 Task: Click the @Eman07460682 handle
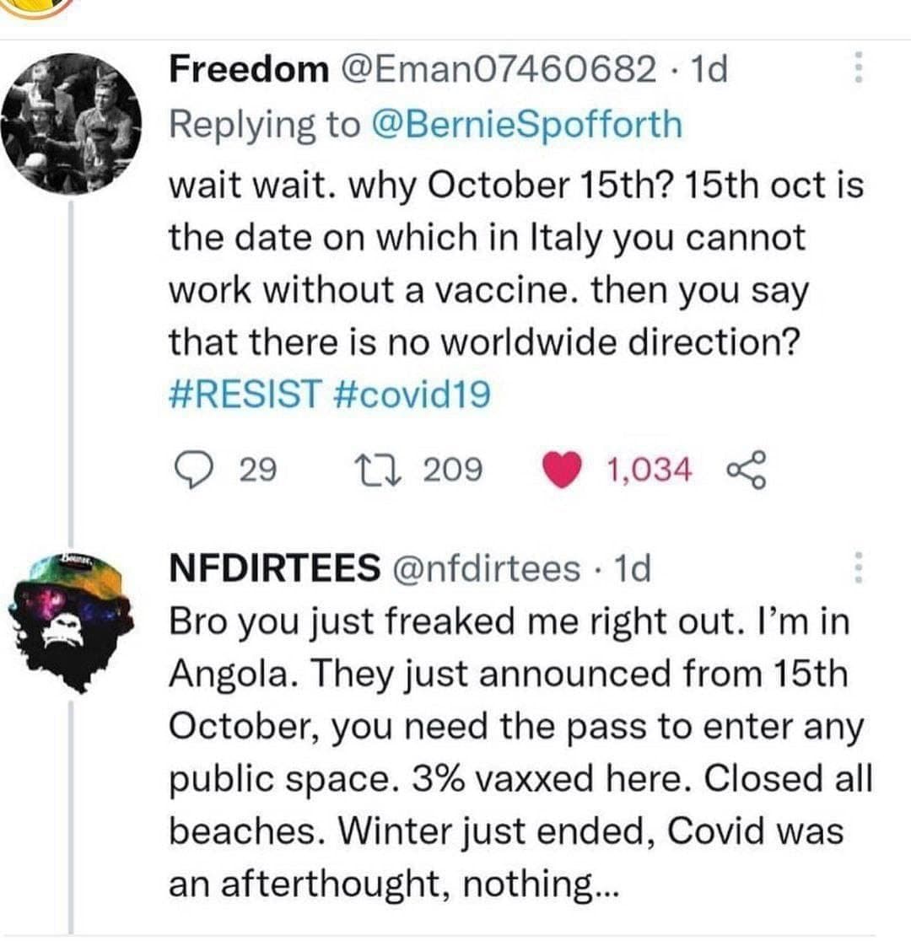498,69
